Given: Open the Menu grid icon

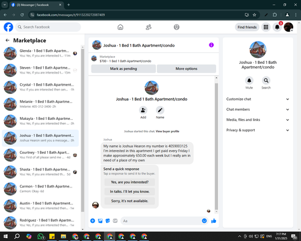Looking at the screenshot, I should [266, 27].
